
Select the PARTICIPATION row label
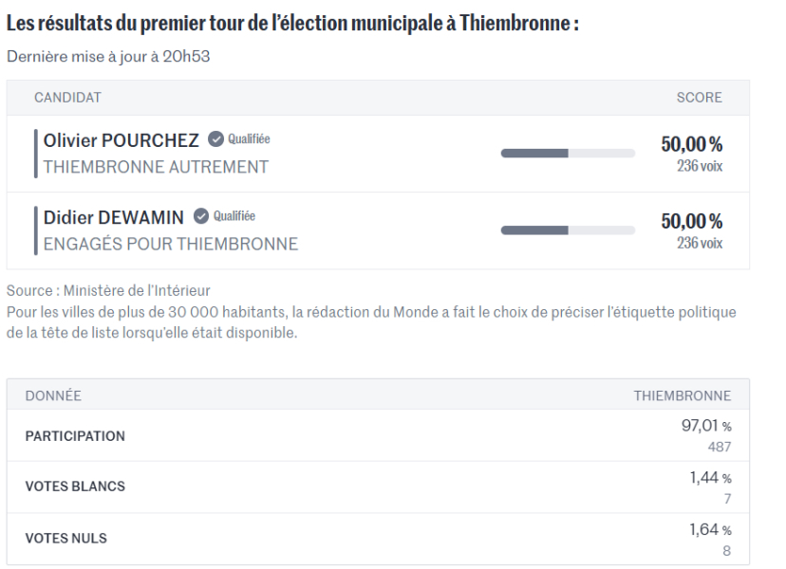pyautogui.click(x=75, y=436)
